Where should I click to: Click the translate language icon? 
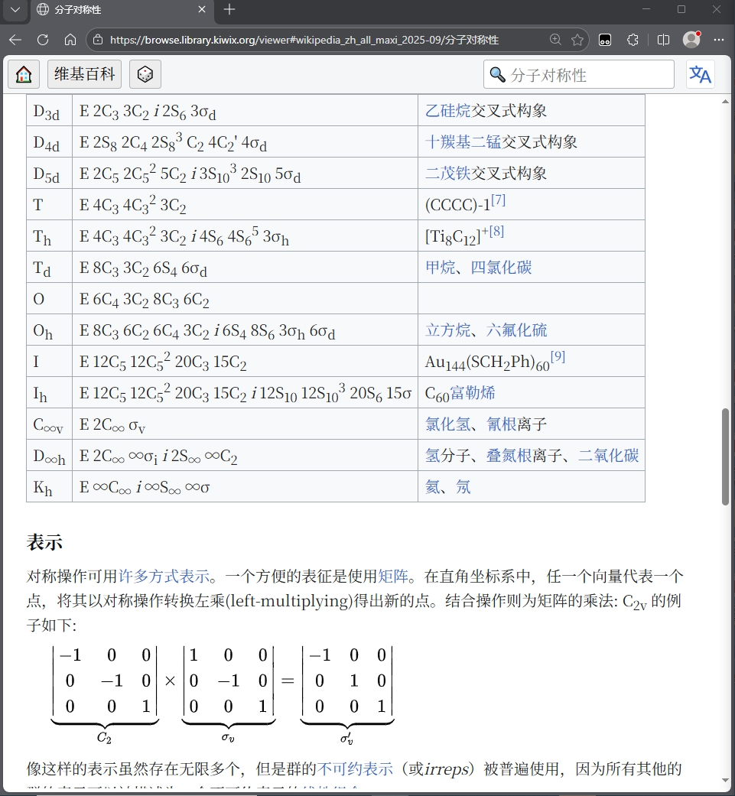tap(700, 74)
